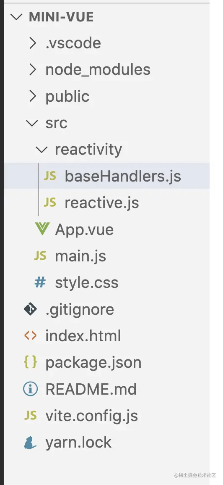Click the Vue logo icon for App.vue
This screenshot has height=485, width=223.
[42, 229]
